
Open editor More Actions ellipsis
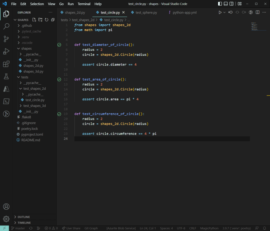(264, 12)
